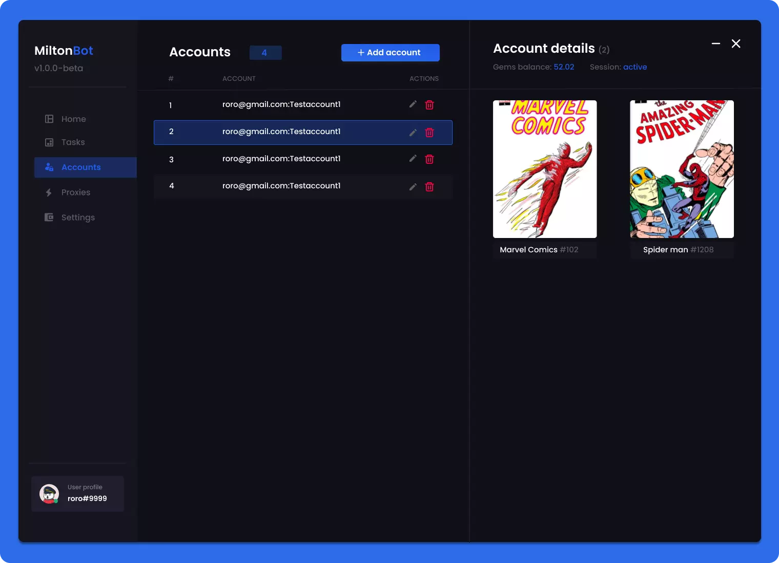The height and width of the screenshot is (563, 779).
Task: Click the active session link
Action: 635,67
